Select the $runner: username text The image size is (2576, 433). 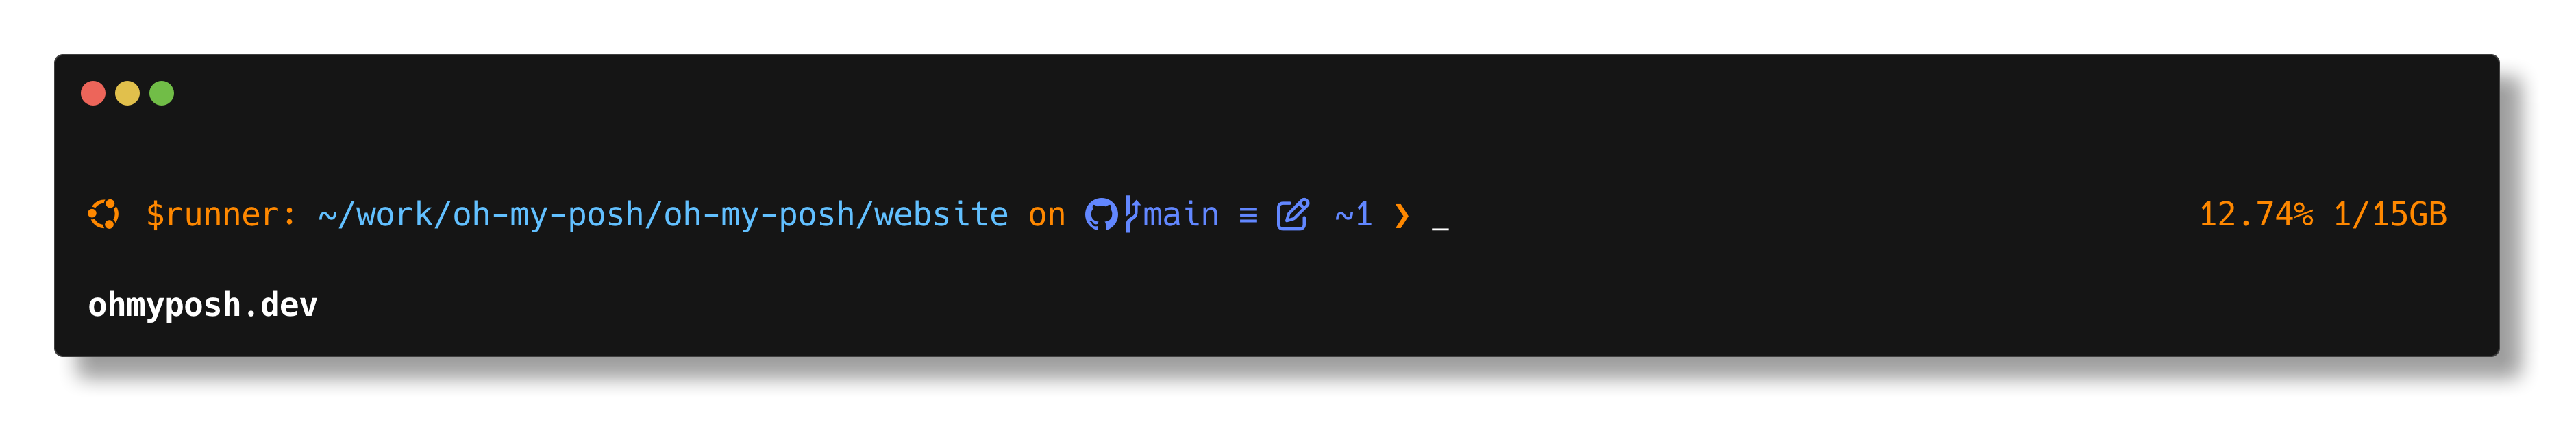tap(221, 214)
